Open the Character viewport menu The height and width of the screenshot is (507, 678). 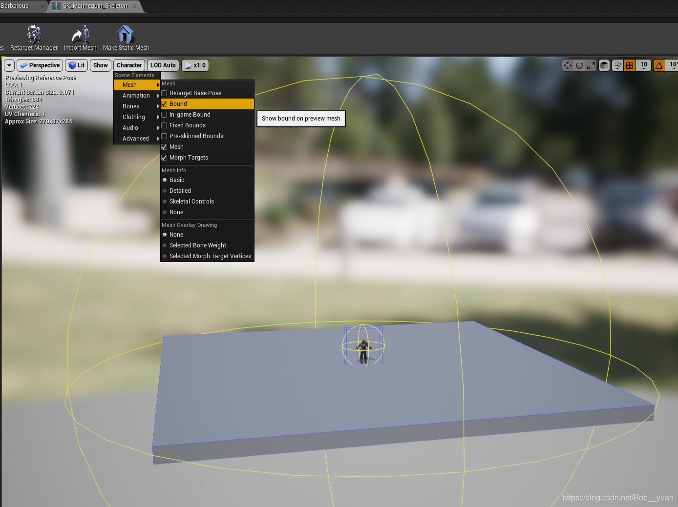pos(129,65)
